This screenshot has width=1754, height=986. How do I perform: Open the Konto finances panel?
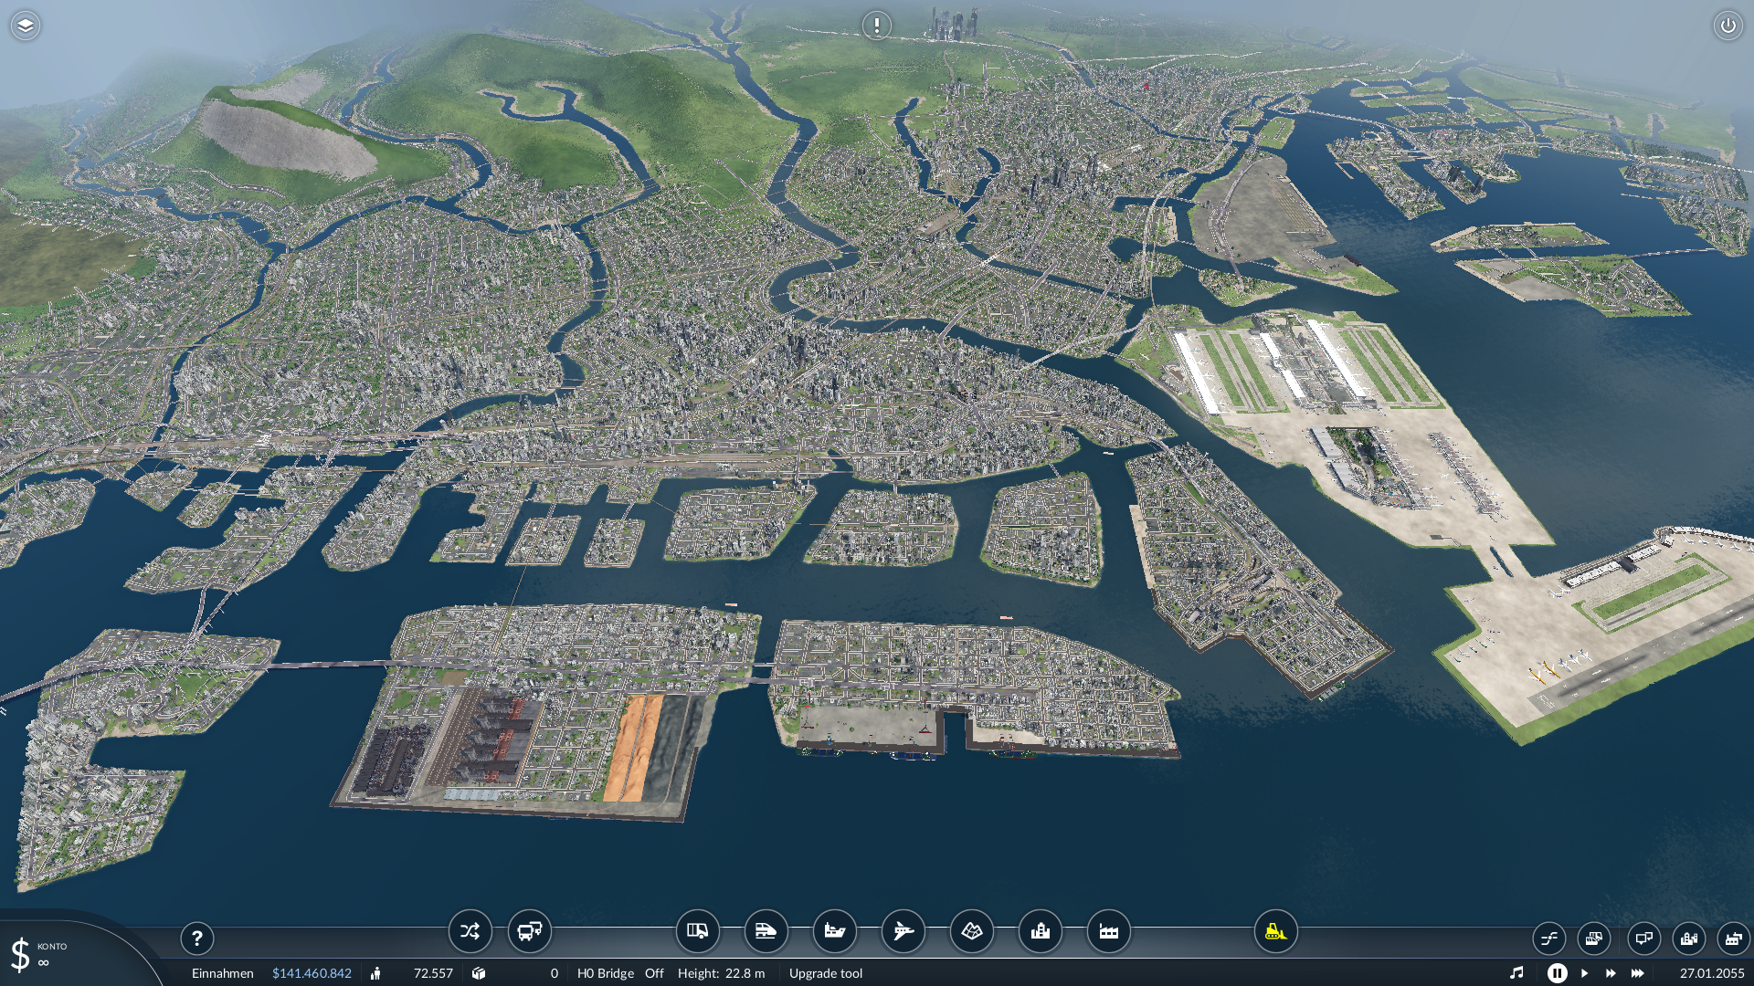(42, 954)
